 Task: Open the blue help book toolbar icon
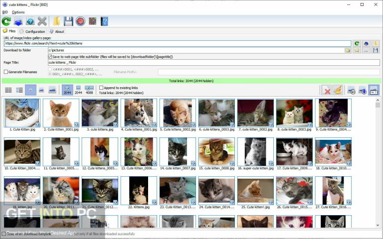(104, 21)
